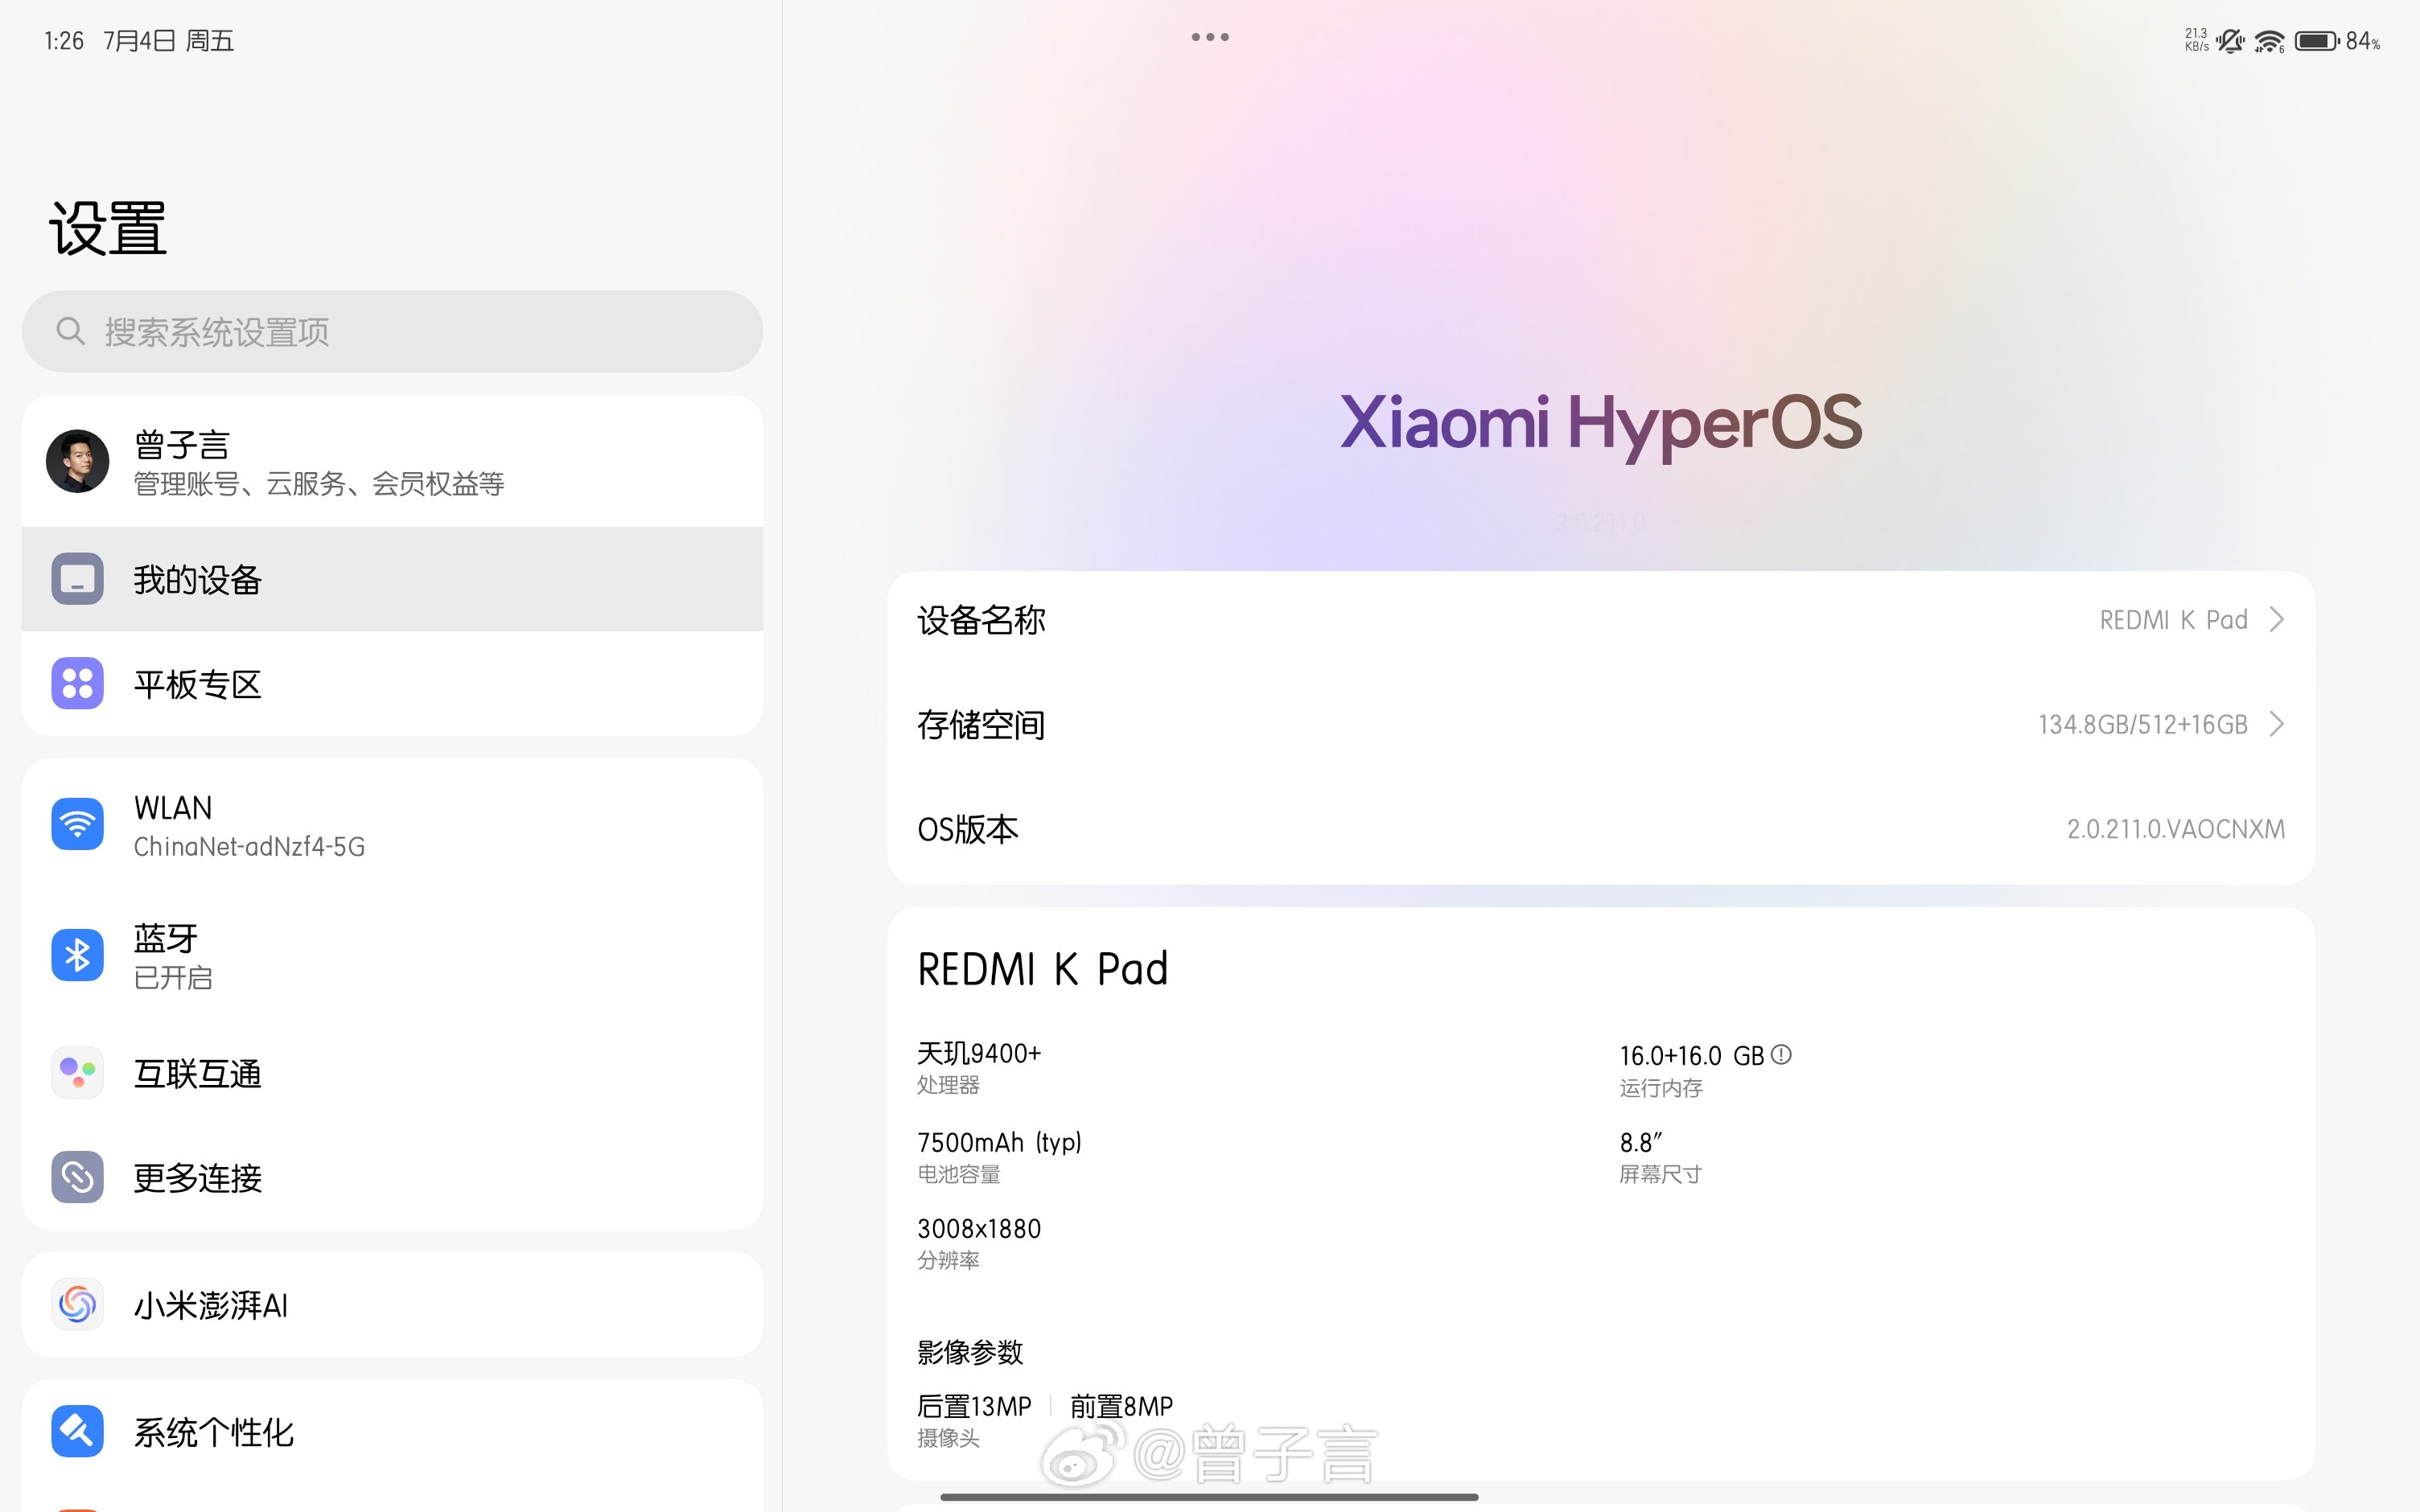2420x1512 pixels.
Task: Open the 更多连接 settings item
Action: pyautogui.click(x=392, y=1177)
